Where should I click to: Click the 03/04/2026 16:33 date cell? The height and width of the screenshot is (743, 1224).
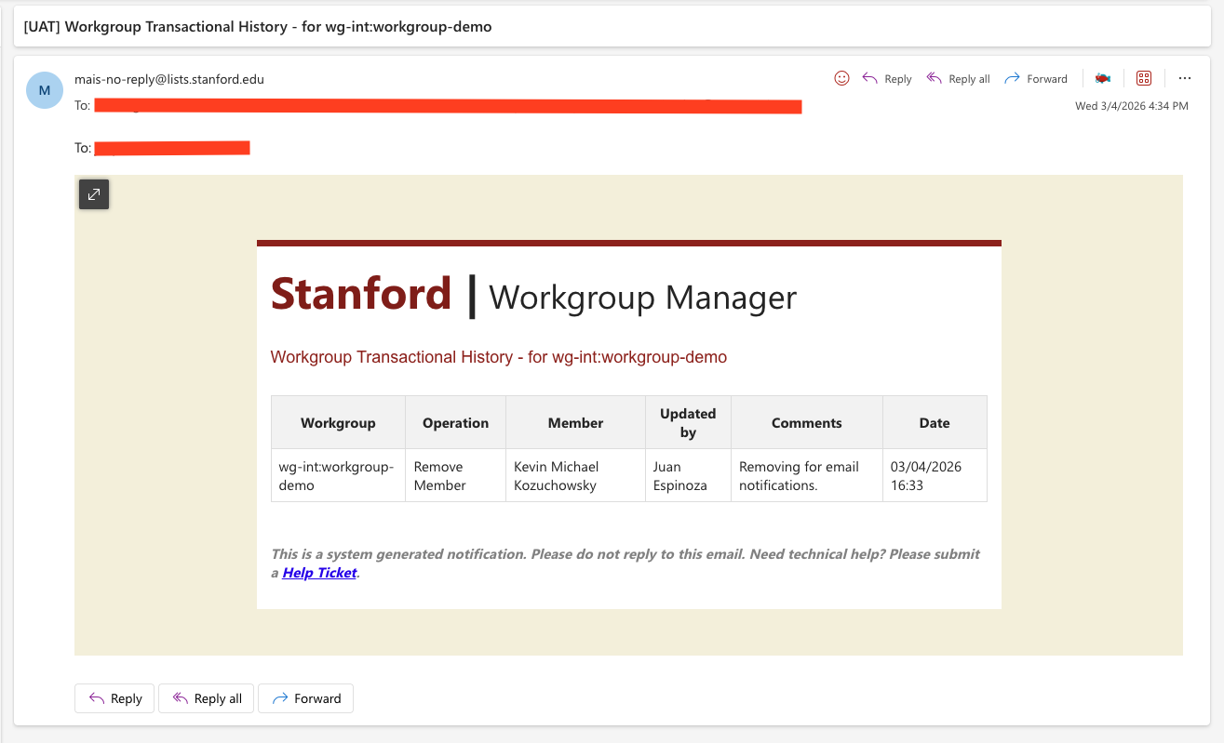tap(935, 476)
